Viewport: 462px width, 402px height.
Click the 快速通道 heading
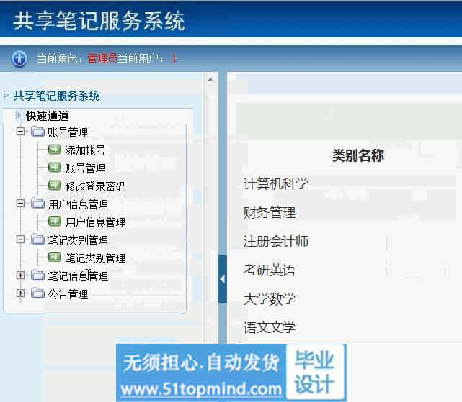pyautogui.click(x=48, y=116)
